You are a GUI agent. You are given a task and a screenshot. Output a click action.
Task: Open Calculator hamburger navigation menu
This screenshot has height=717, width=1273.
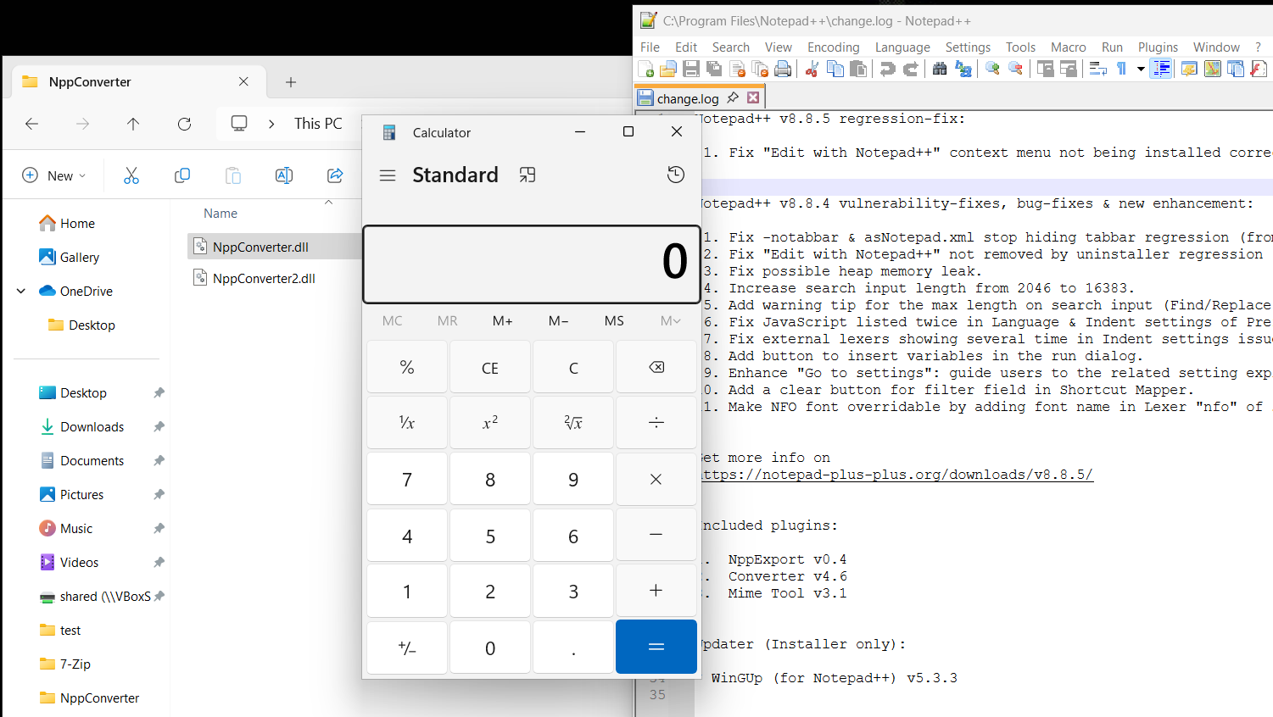click(388, 175)
